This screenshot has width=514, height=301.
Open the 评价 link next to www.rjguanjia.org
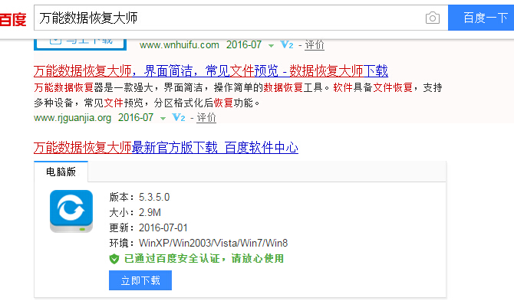[x=206, y=117]
